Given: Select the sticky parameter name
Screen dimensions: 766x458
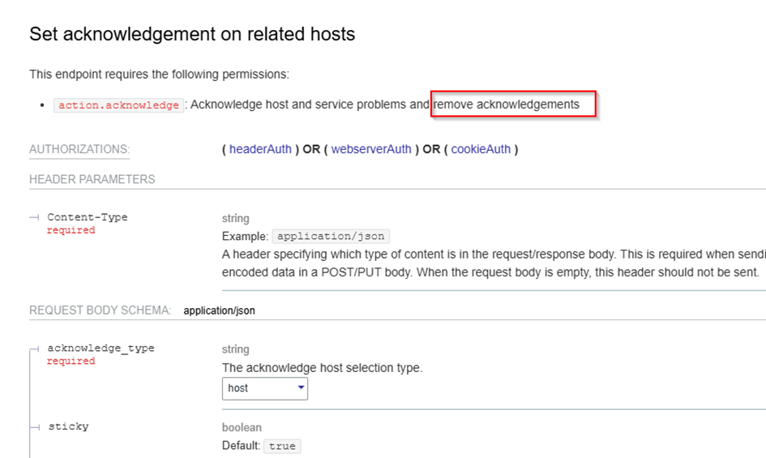Looking at the screenshot, I should (68, 426).
